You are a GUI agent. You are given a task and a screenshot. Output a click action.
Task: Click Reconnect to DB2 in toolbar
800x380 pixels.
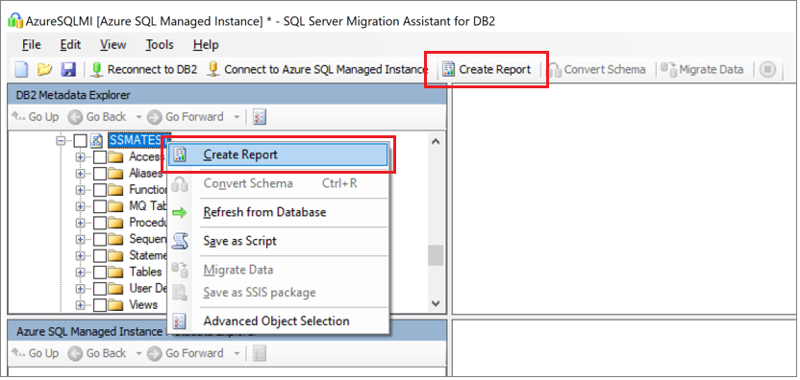pyautogui.click(x=144, y=69)
